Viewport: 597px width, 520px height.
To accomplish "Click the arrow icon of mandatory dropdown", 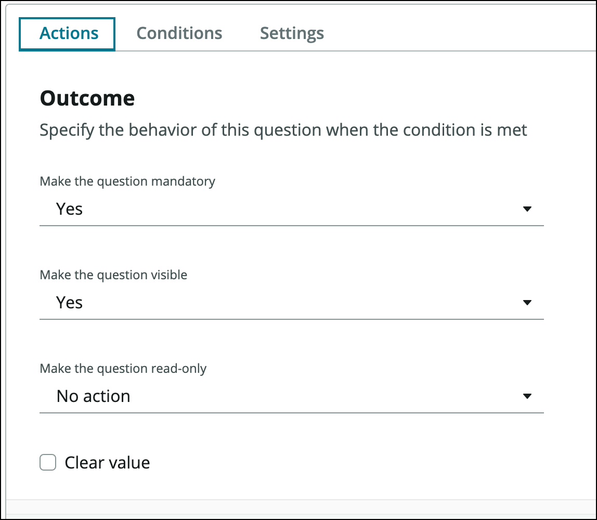I will [527, 209].
